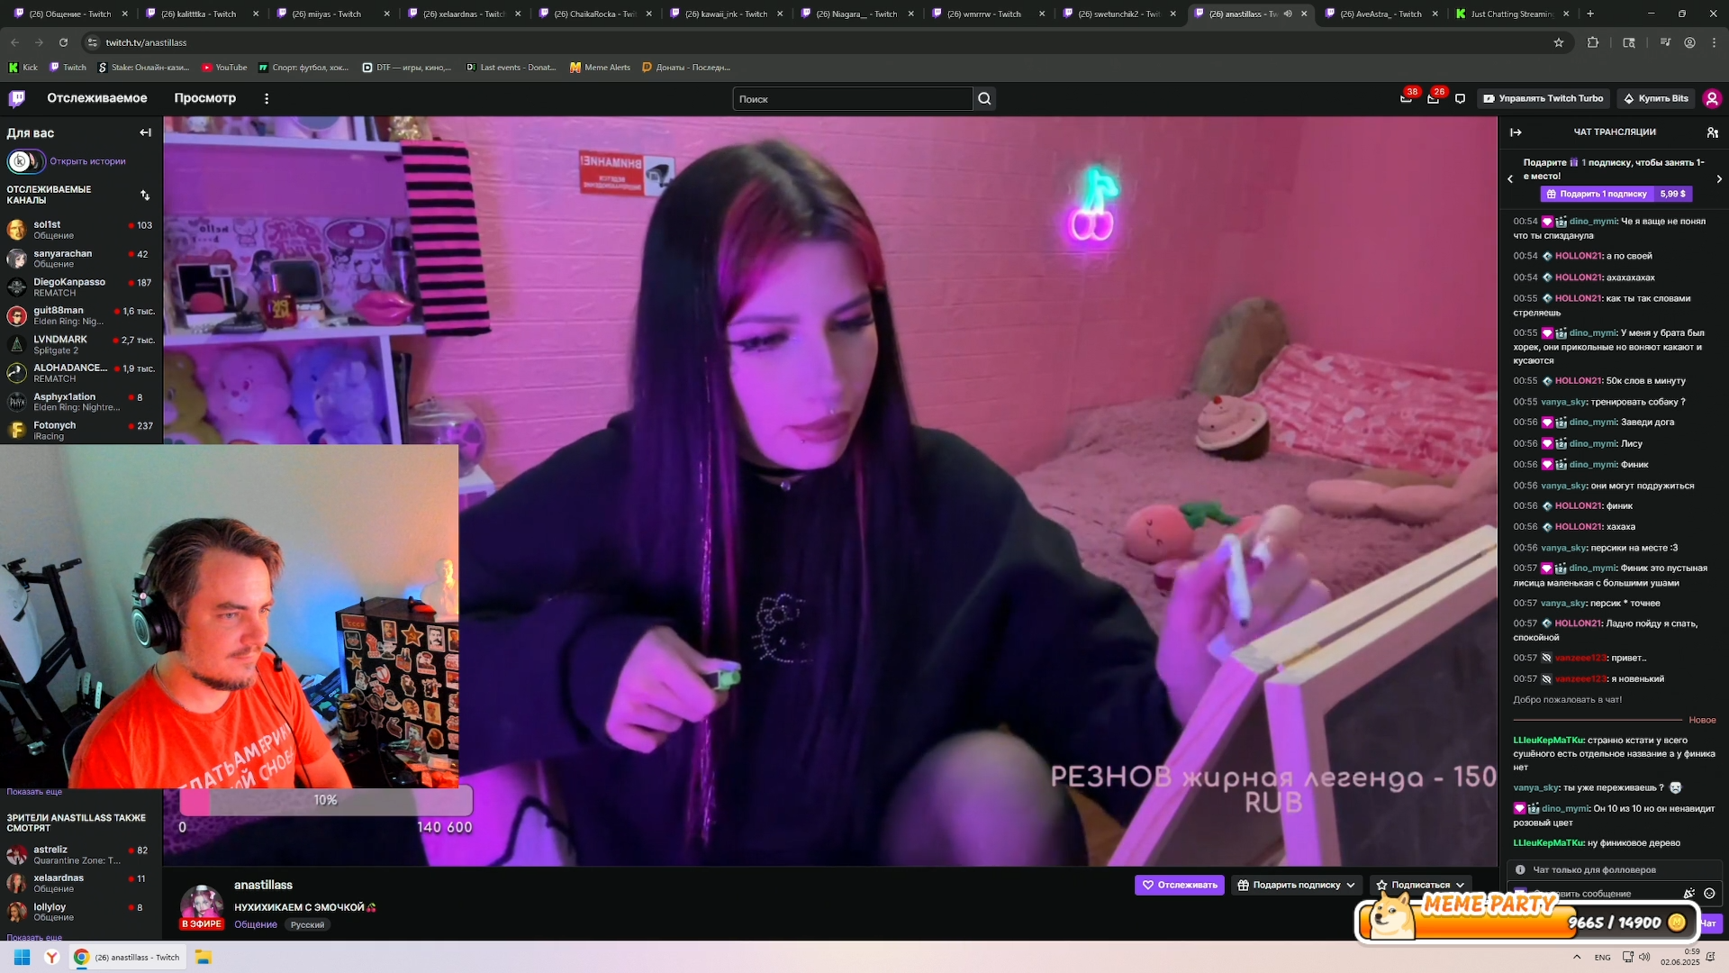Show previous leaderboard banner in chat
This screenshot has width=1729, height=973.
point(1510,178)
